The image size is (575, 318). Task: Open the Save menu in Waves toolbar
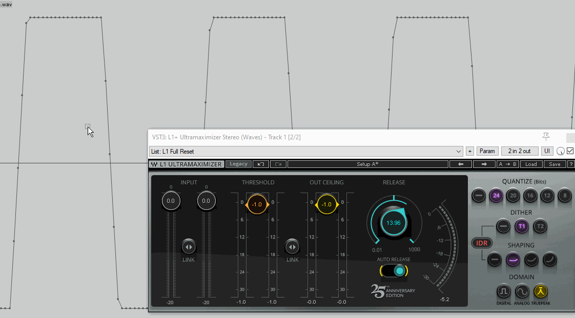pos(555,164)
